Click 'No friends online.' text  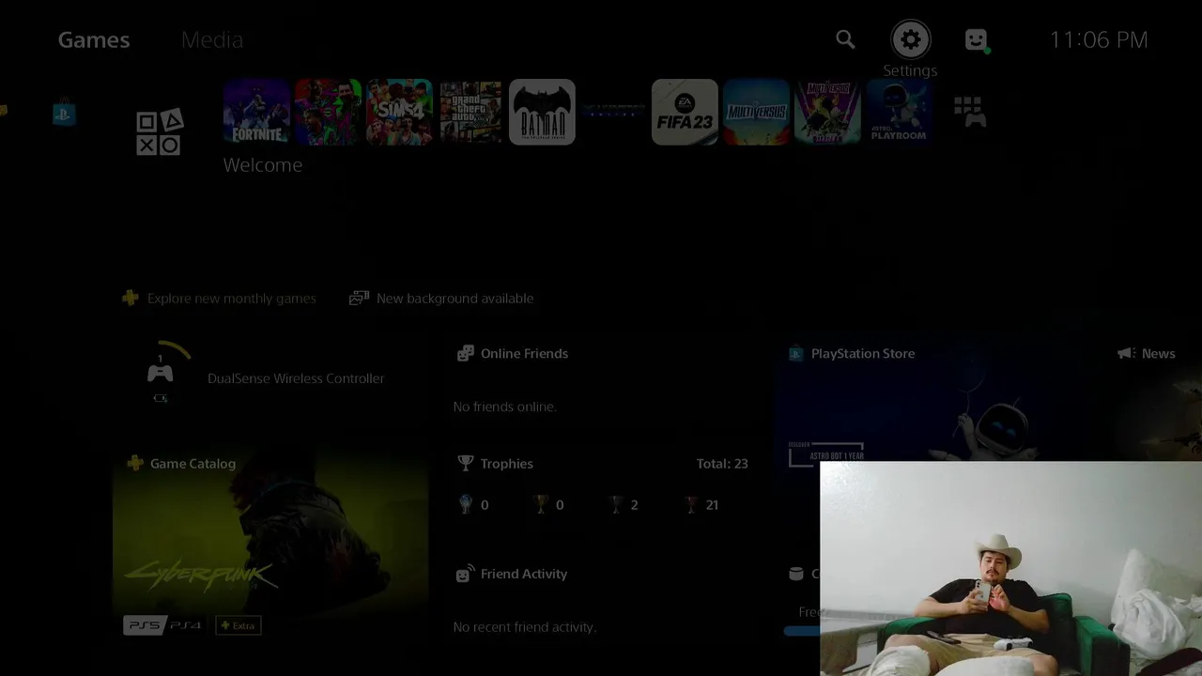(505, 407)
